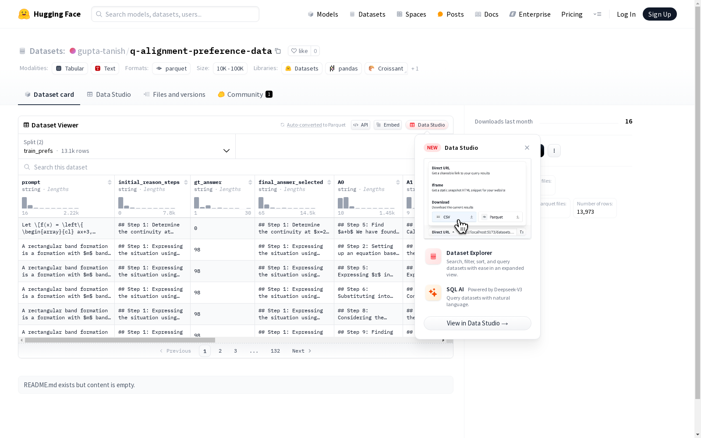The width and height of the screenshot is (701, 438).
Task: Click the Data Studio preview thumbnail
Action: click(x=478, y=199)
